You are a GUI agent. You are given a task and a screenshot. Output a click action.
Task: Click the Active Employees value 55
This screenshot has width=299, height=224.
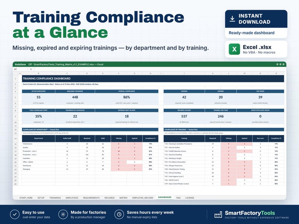[38, 97]
